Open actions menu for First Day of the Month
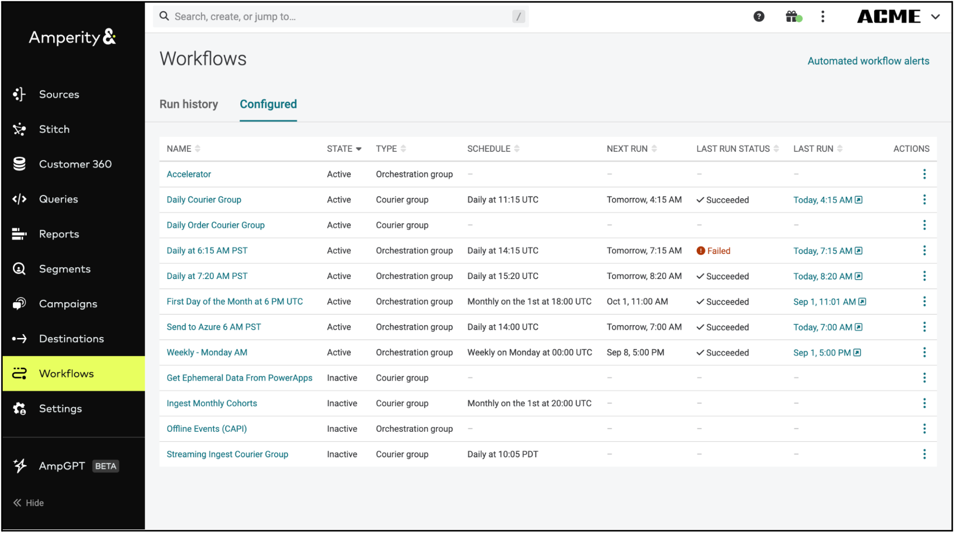The width and height of the screenshot is (954, 533). click(x=925, y=301)
